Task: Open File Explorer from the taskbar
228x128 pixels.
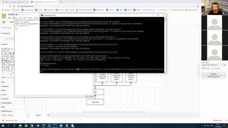Action: coord(20,126)
